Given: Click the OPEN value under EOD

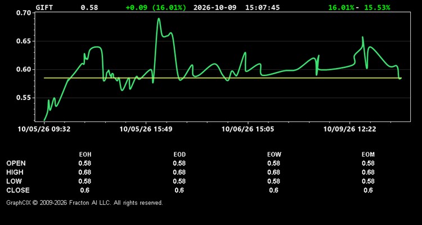Looking at the screenshot, I should click(179, 163).
